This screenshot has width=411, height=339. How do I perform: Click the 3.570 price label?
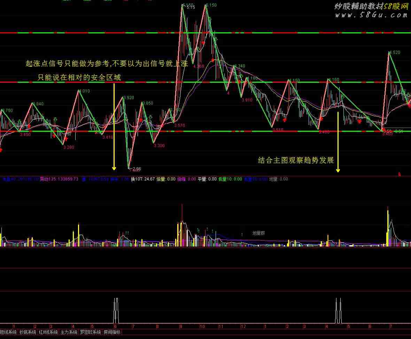[179, 125]
